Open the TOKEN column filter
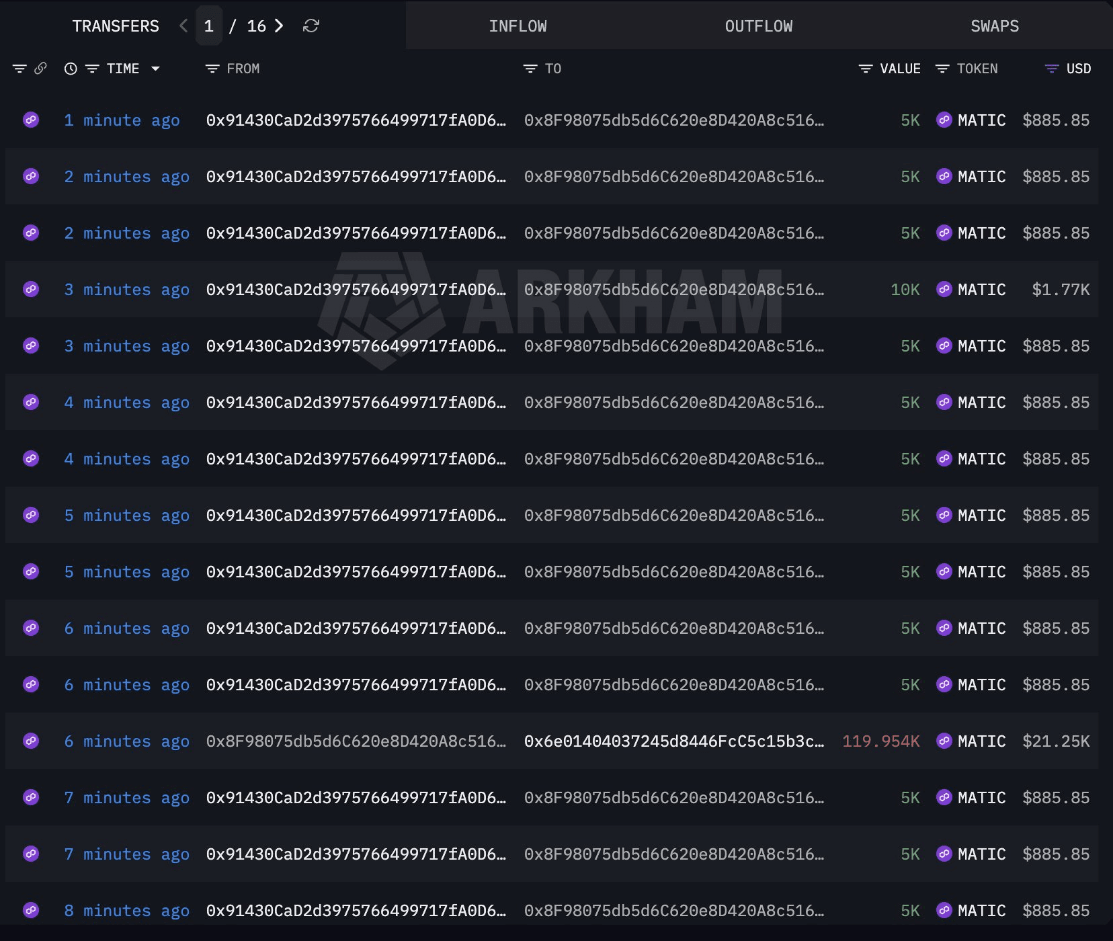This screenshot has width=1113, height=941. pyautogui.click(x=942, y=69)
